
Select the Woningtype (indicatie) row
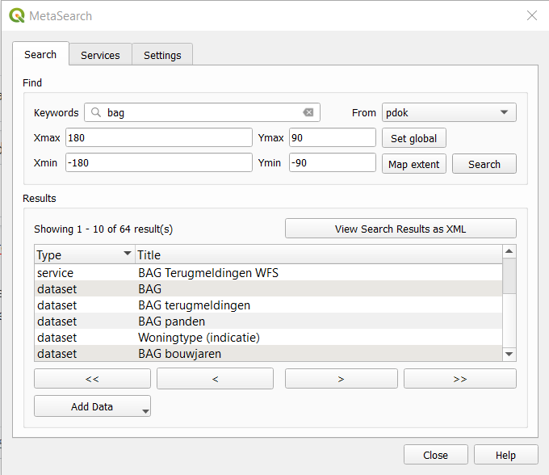tap(268, 337)
